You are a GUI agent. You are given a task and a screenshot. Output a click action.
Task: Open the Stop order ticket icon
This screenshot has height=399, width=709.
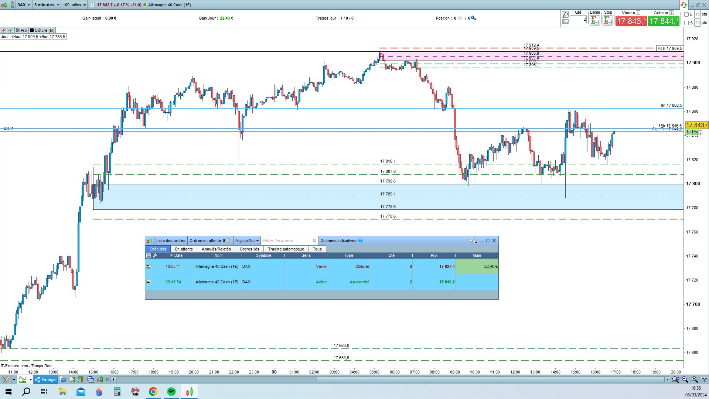(x=608, y=21)
